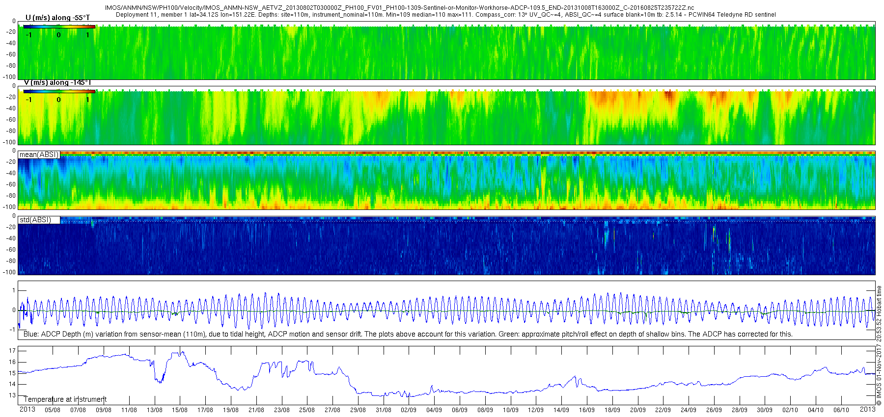Click the '04/10' date tick label

click(x=816, y=410)
